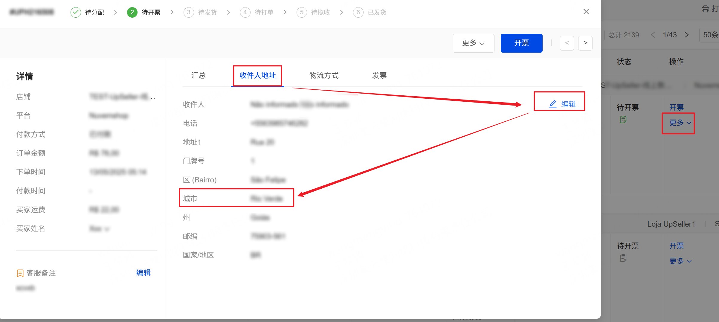Click the printer icon at top right
This screenshot has width=719, height=322.
[x=705, y=9]
